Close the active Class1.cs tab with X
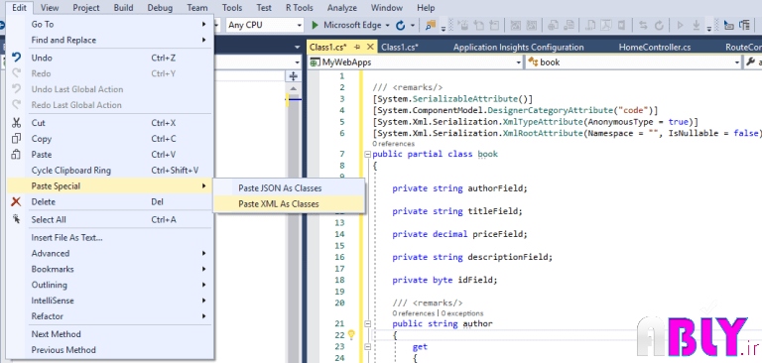This screenshot has width=762, height=363. pos(370,48)
